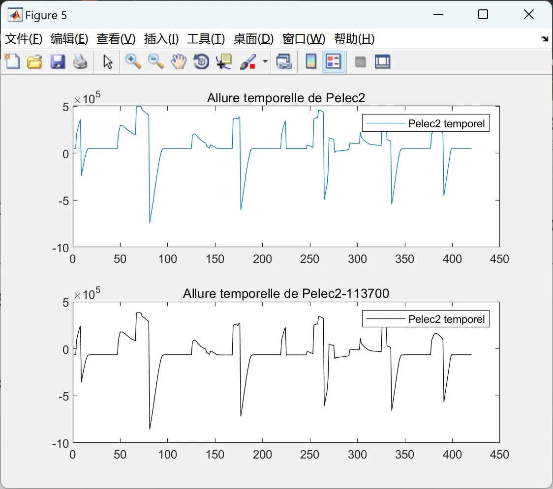The image size is (553, 489).
Task: Click the Brush data tool icon
Action: point(248,61)
